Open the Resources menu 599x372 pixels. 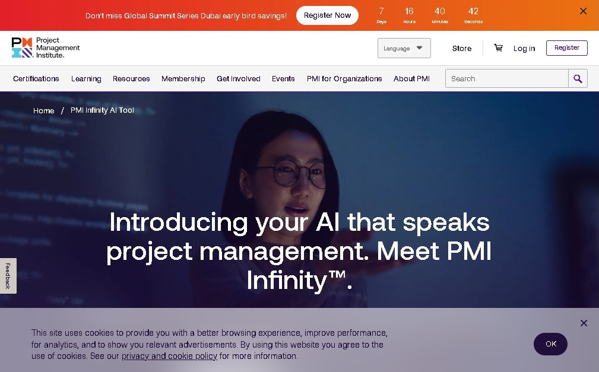[x=131, y=79]
